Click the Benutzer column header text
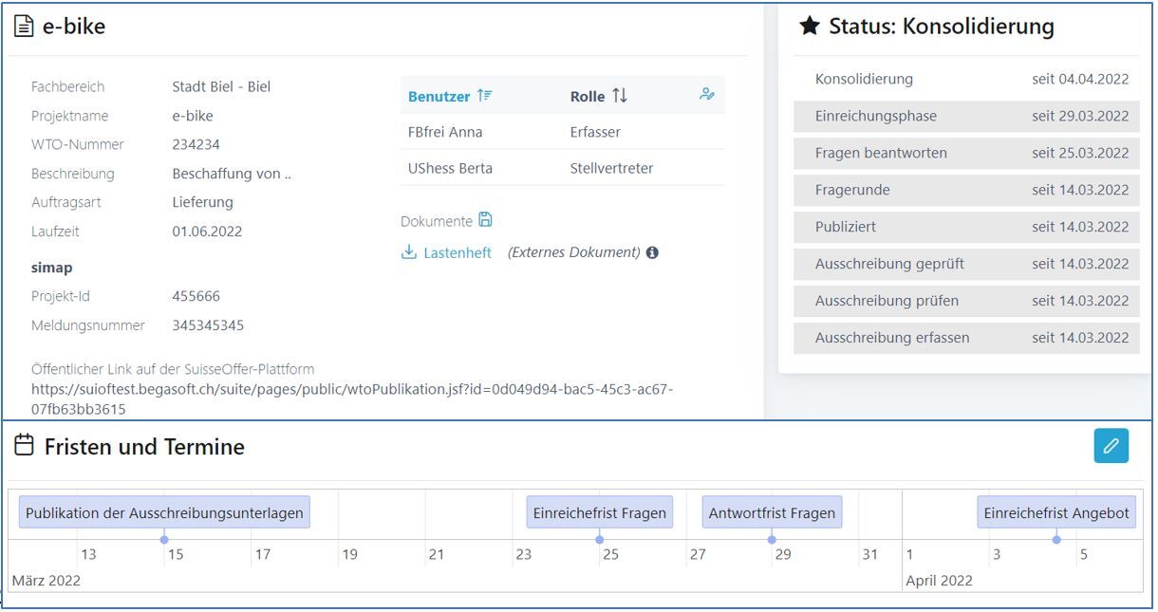 click(439, 97)
